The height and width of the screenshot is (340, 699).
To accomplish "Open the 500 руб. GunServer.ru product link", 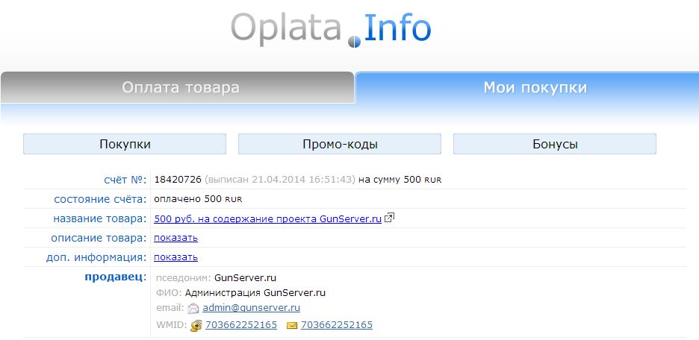I will [x=267, y=218].
